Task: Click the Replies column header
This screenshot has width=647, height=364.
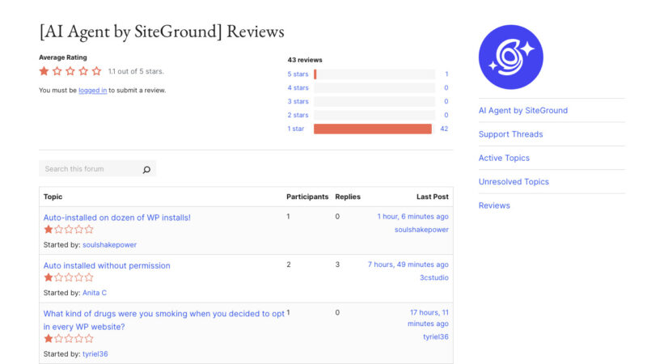Action: tap(348, 197)
